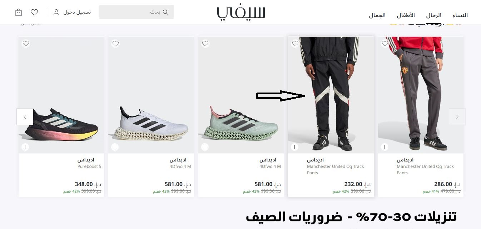Screen dimensions: 481x229
Task: Favorite the grey Manchester United track pants
Action: pyautogui.click(x=385, y=44)
